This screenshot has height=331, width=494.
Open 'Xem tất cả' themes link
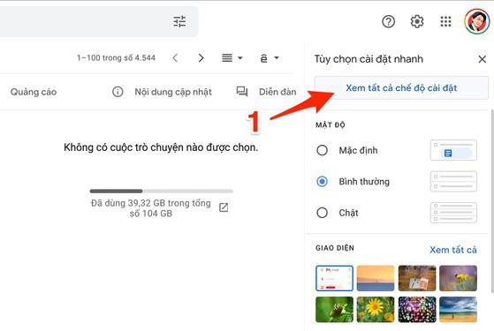click(453, 250)
